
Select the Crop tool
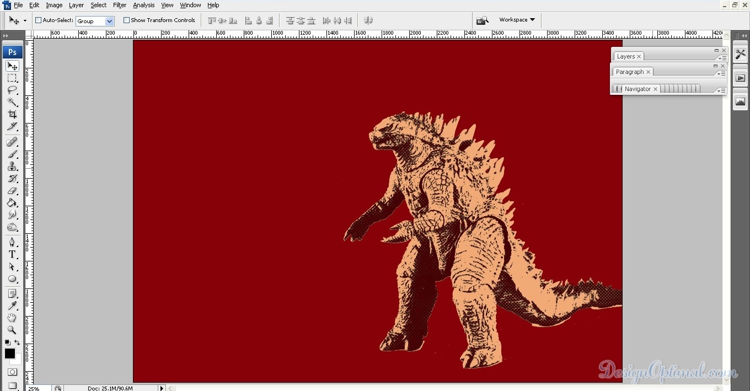click(12, 115)
